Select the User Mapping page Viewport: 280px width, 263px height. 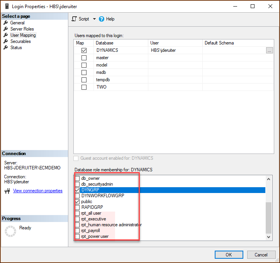click(x=23, y=35)
